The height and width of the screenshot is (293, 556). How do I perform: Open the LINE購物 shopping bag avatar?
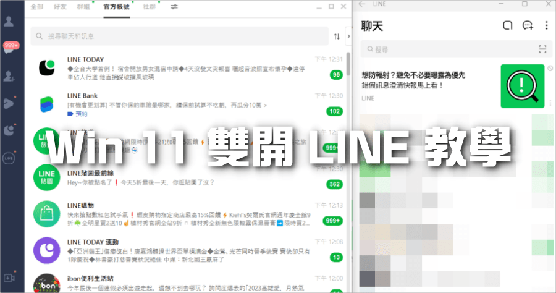coord(46,214)
